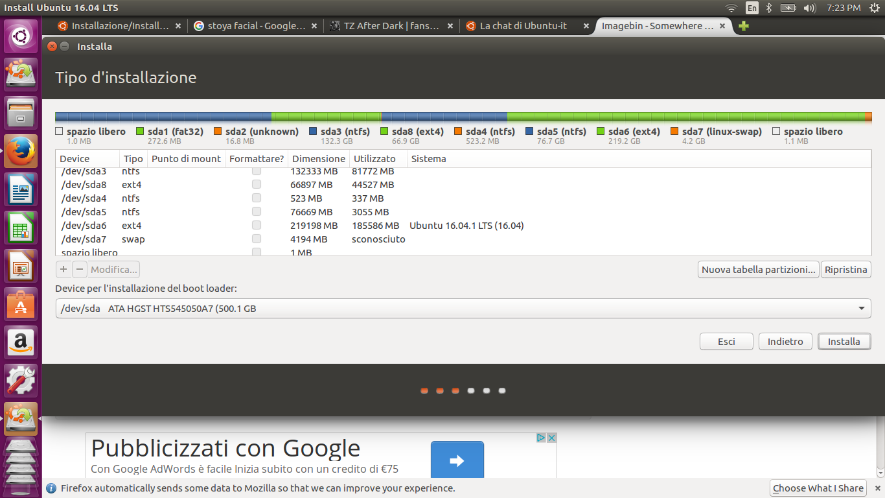Close the TZ After Dark tab
Image resolution: width=885 pixels, height=498 pixels.
click(450, 26)
